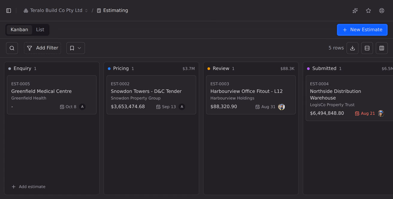Open the help lifebuoy icon
Screen dimensions: 393x199
382,10
